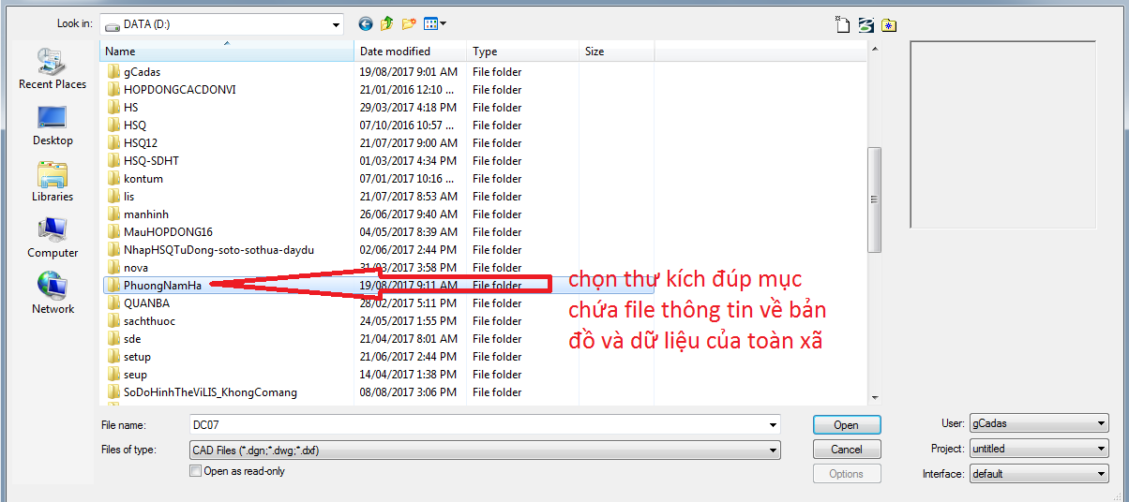Image resolution: width=1129 pixels, height=502 pixels.
Task: Click the new blank file icon
Action: (x=843, y=24)
